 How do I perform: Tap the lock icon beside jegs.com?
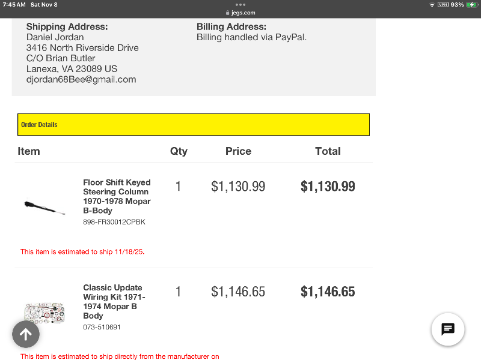point(227,13)
